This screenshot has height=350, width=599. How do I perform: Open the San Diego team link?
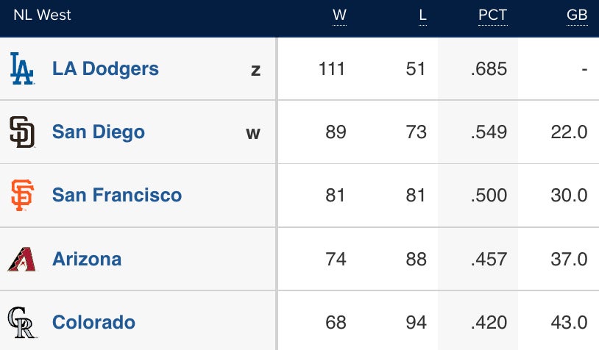click(99, 132)
